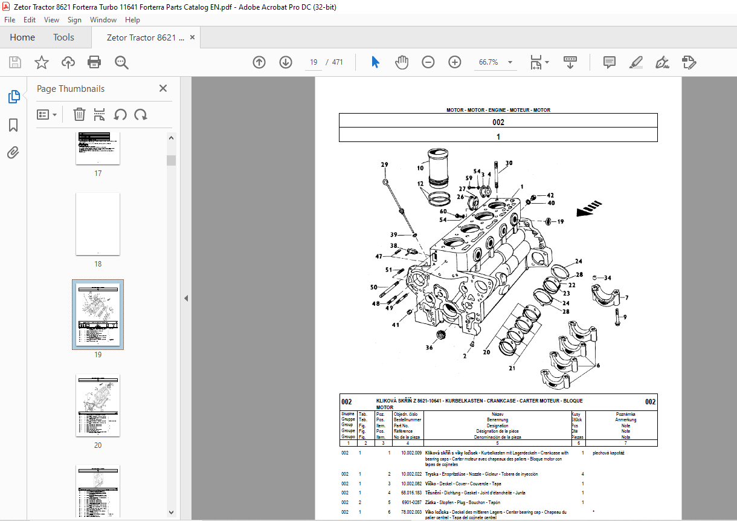Collapse the navigation pane arrow
Viewport: 737px width, 521px height.
[x=186, y=298]
